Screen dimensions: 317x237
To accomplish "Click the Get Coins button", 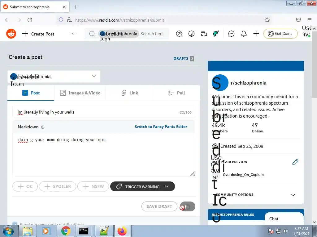I will [x=280, y=33].
